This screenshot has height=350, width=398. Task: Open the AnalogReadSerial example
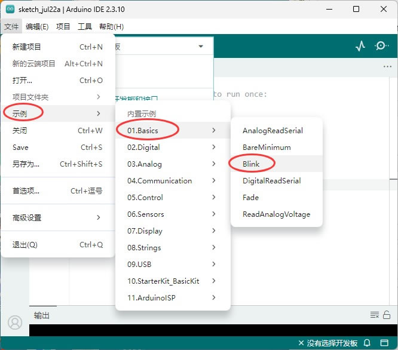click(277, 130)
